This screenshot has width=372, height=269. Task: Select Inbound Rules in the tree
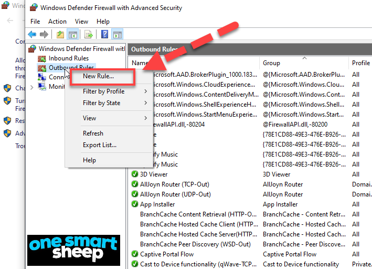coord(69,58)
